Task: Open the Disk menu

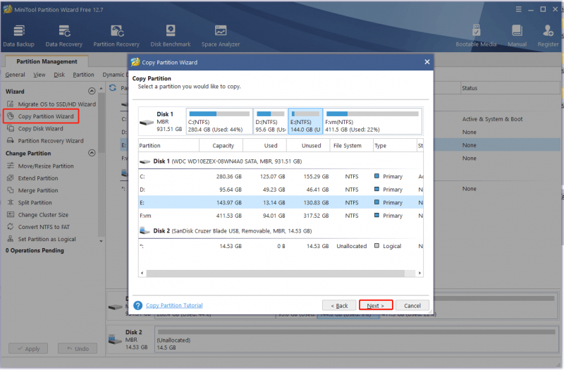Action: [59, 75]
